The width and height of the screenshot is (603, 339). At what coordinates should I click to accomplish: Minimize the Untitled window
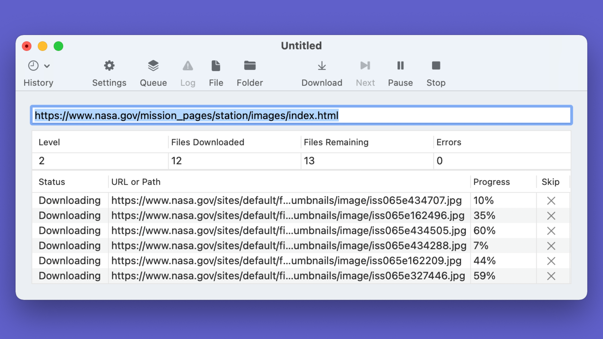[x=42, y=46]
